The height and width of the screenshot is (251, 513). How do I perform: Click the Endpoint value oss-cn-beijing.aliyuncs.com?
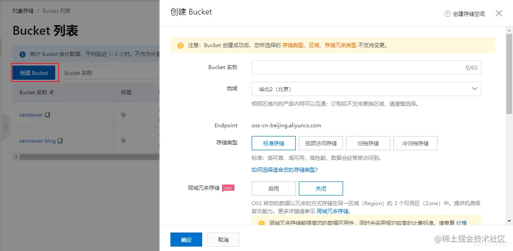[x=286, y=125]
